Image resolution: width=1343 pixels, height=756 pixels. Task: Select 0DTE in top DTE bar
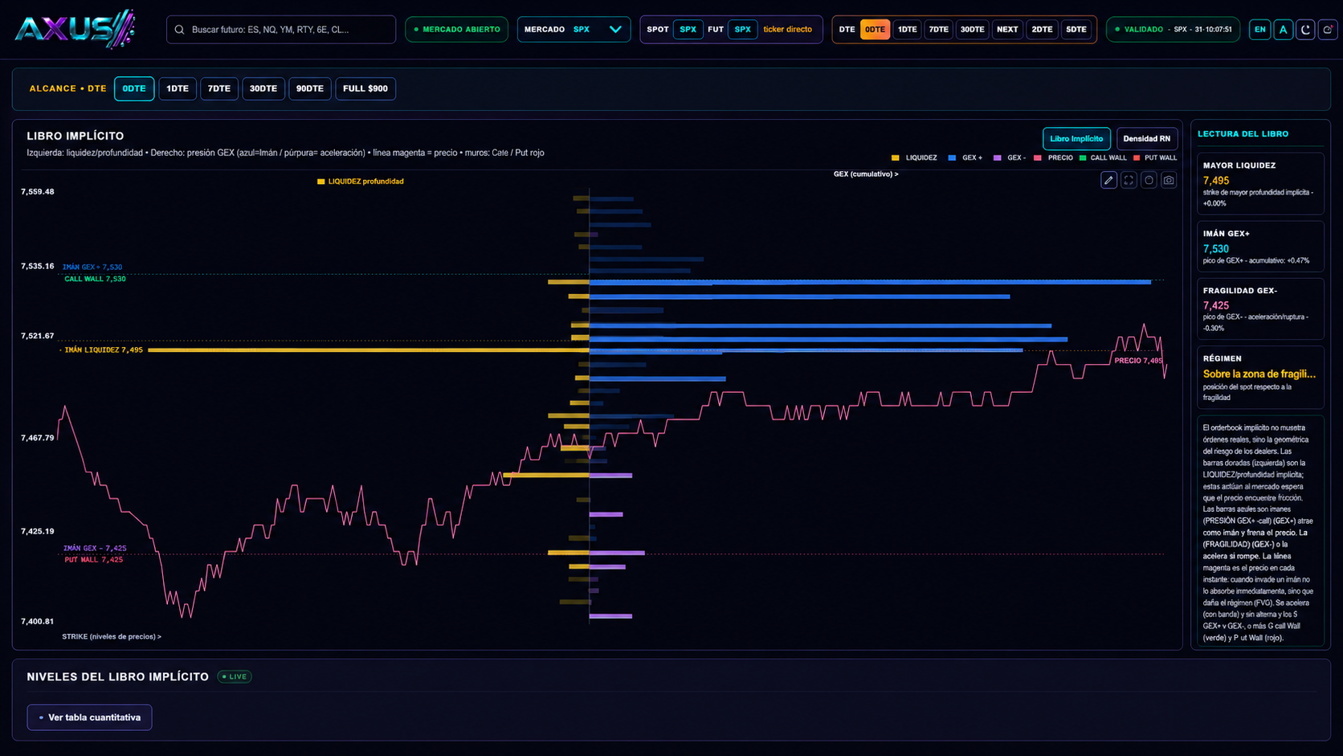click(875, 30)
